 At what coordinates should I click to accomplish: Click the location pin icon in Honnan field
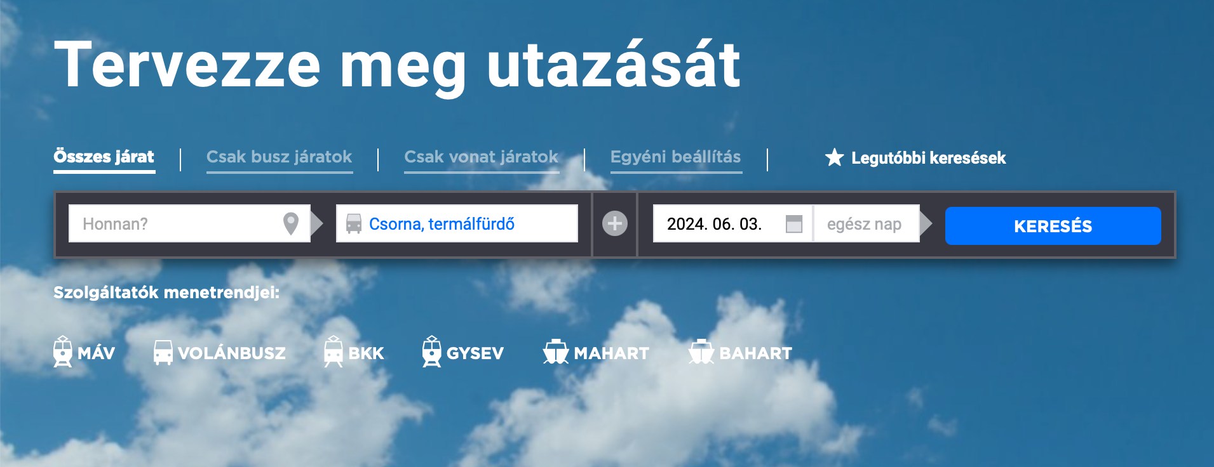click(x=290, y=224)
